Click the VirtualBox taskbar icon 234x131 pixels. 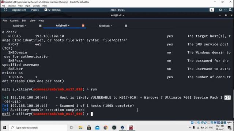pyautogui.click(x=122, y=128)
